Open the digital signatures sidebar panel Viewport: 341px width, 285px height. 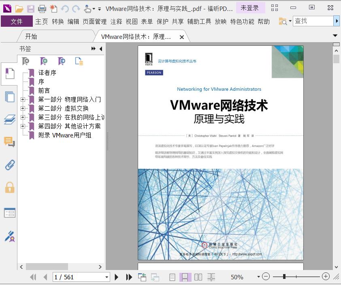pyautogui.click(x=10, y=236)
